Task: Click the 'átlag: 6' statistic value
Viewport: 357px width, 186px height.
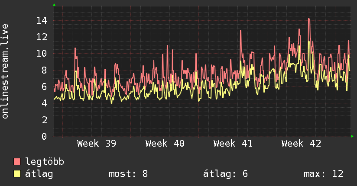Action: coord(225,174)
